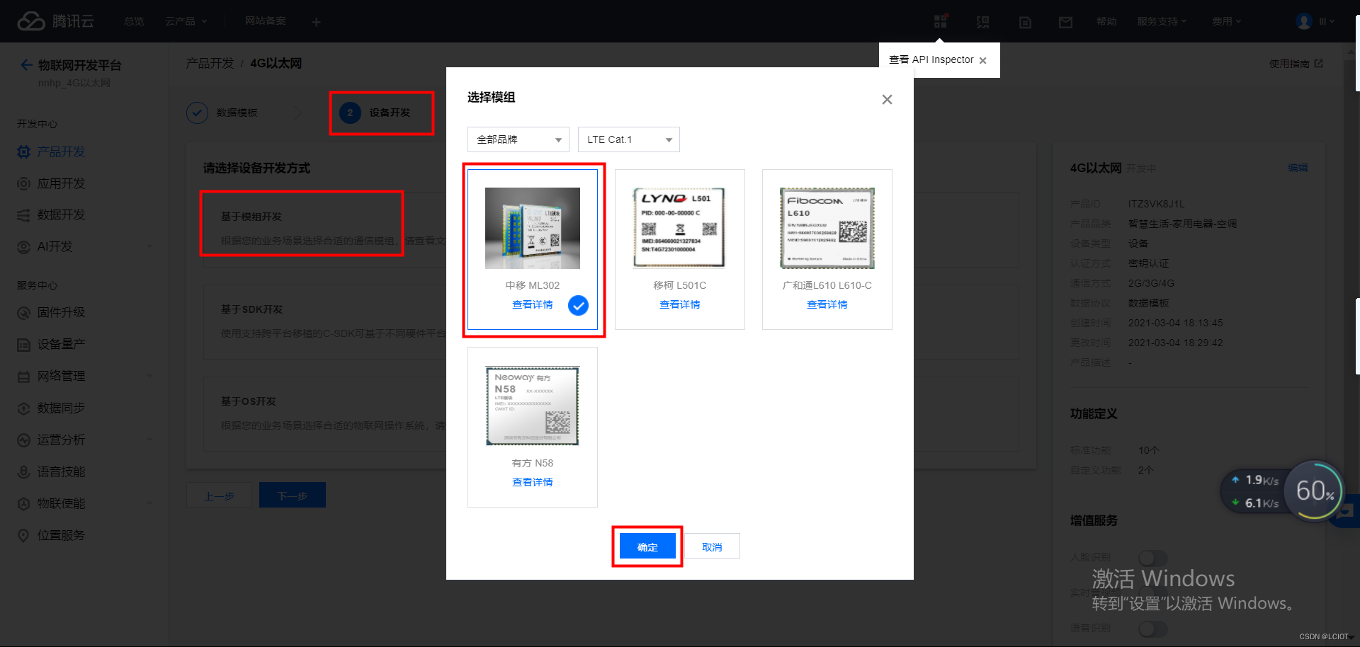Select the 广和通 L610 module thumbnail

click(827, 228)
